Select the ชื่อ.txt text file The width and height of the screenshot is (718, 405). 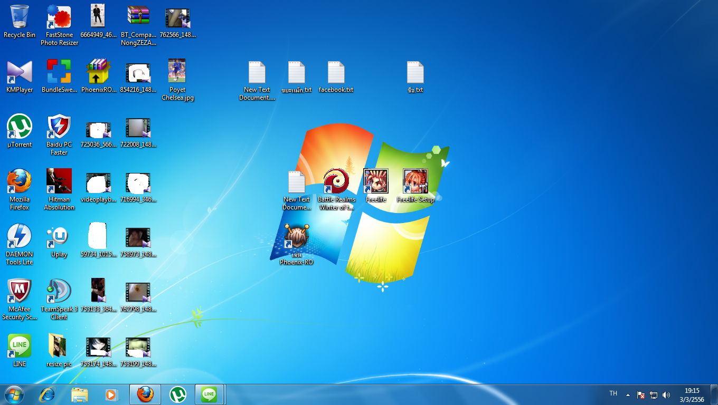[x=415, y=76]
